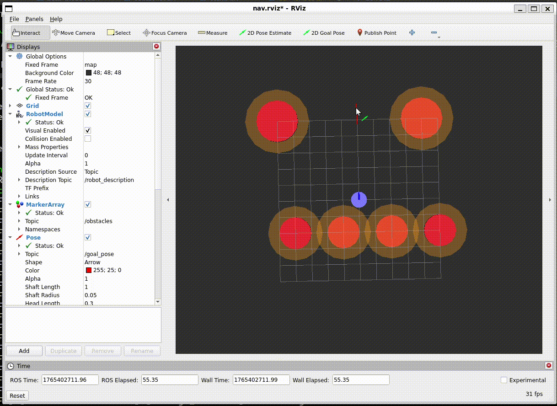557x406 pixels.
Task: Disable the Grid display
Action: (x=87, y=106)
